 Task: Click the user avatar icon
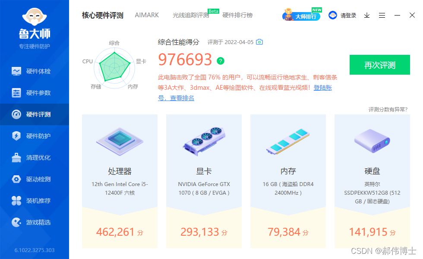coord(333,15)
